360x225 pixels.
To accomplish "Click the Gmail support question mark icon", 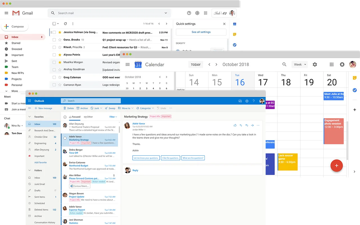I will 189,13.
